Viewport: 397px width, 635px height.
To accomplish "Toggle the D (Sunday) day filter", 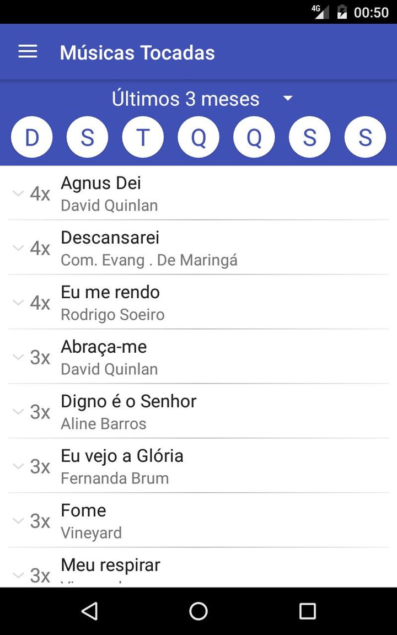I will [x=32, y=137].
